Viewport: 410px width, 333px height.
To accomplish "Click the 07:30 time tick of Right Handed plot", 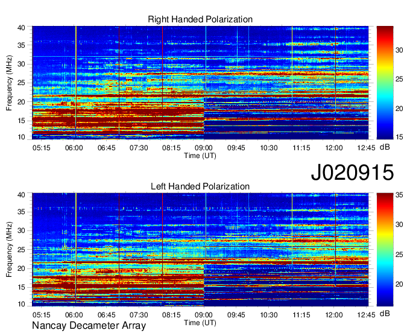I will pyautogui.click(x=139, y=148).
